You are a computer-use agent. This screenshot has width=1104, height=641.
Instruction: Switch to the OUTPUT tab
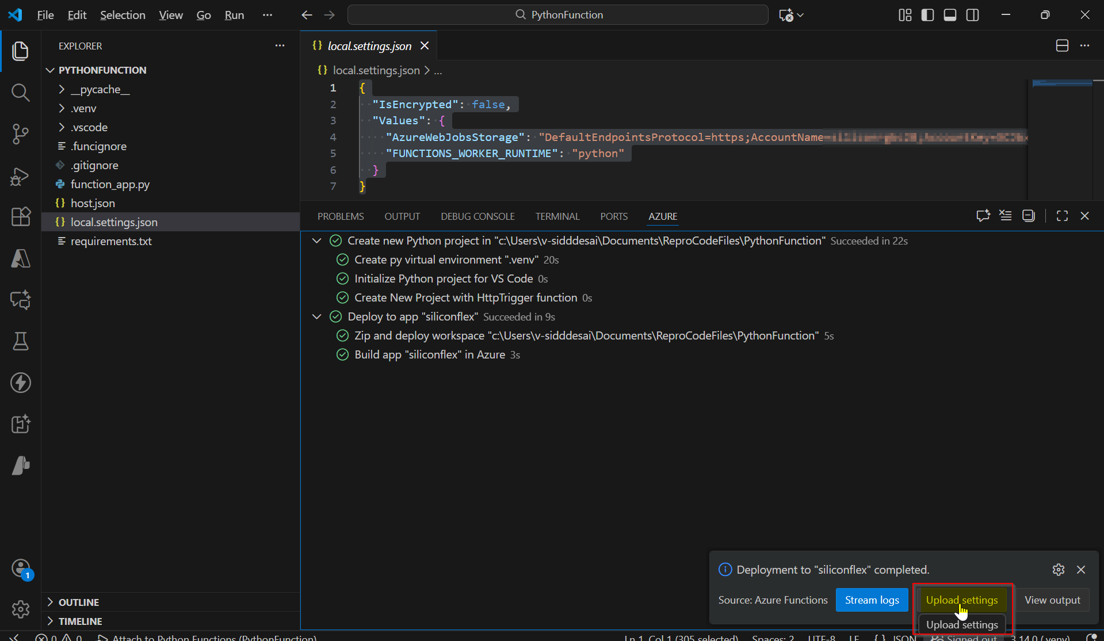click(402, 216)
